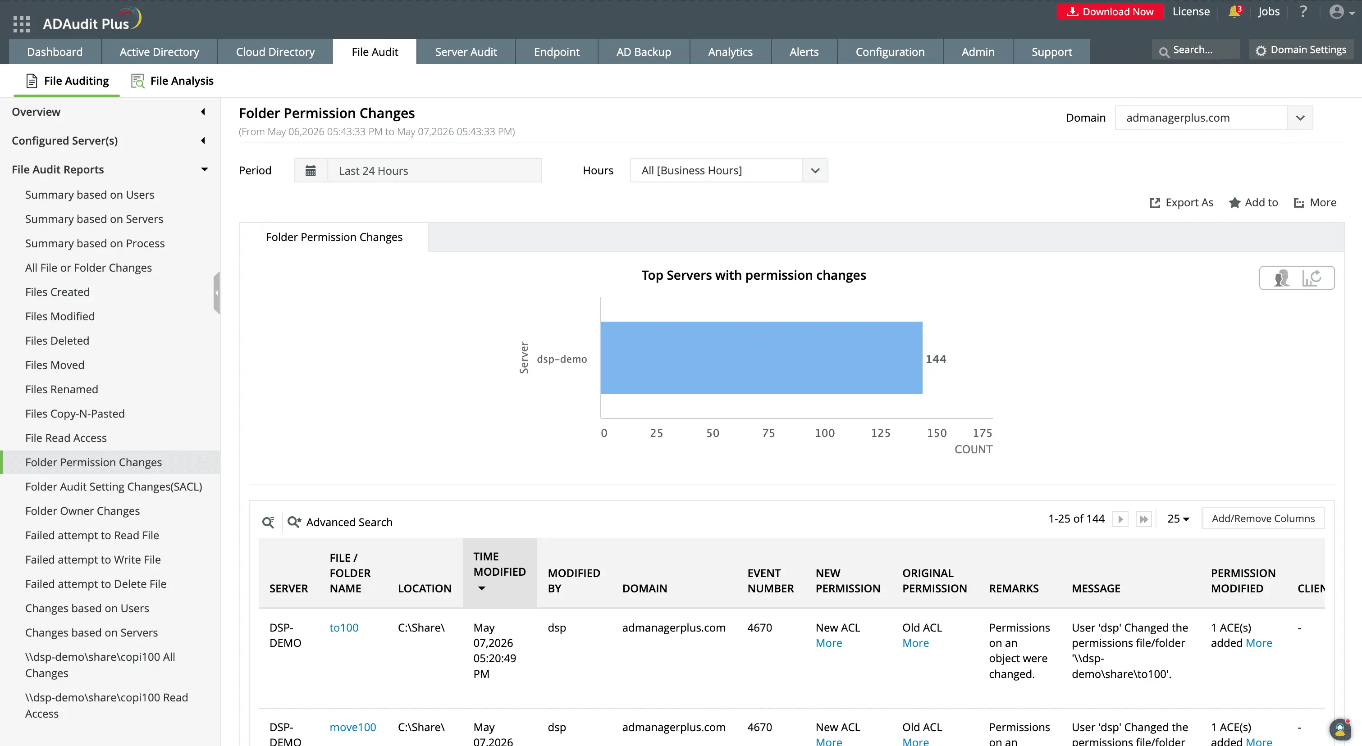Click More under New ACL for to100
Screen dimensions: 1362x746
click(x=828, y=643)
